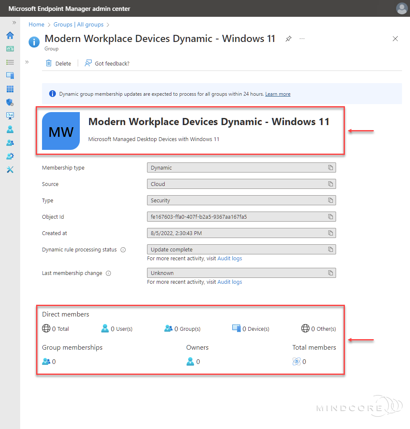Open the more options ellipsis menu
Image resolution: width=410 pixels, height=429 pixels.
click(302, 39)
